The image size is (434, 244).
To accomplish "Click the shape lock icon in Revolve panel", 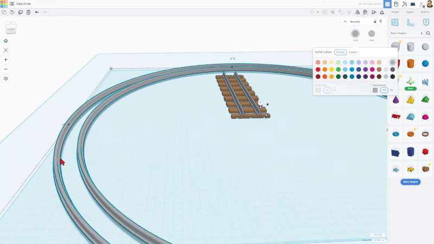I will [374, 22].
